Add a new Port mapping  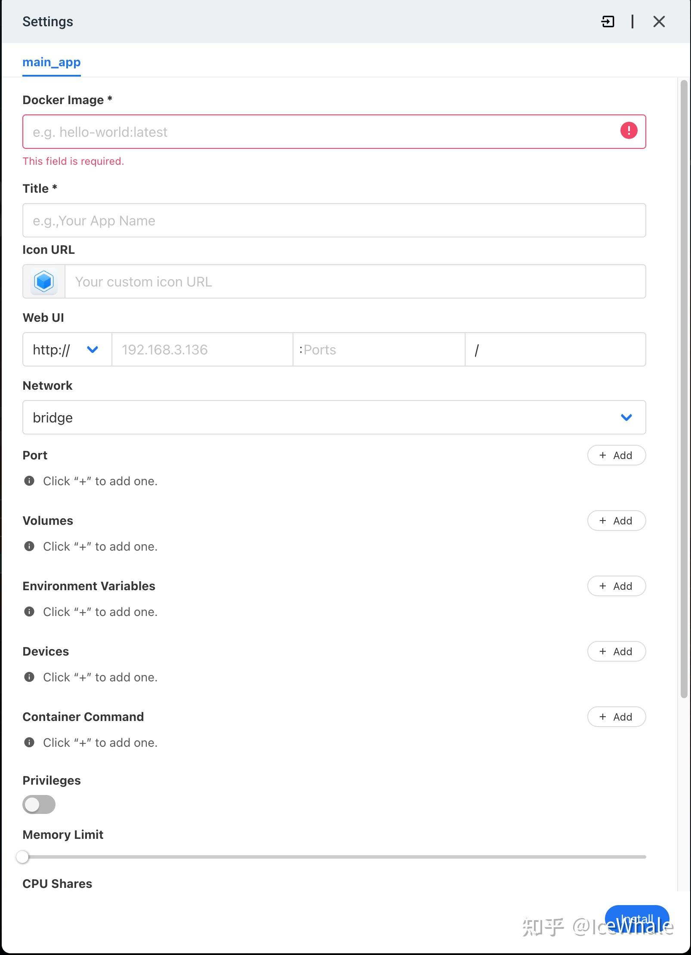pos(616,455)
